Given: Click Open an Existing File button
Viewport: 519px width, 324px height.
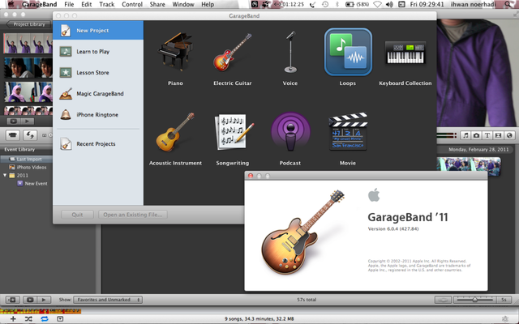Looking at the screenshot, I should click(x=133, y=215).
